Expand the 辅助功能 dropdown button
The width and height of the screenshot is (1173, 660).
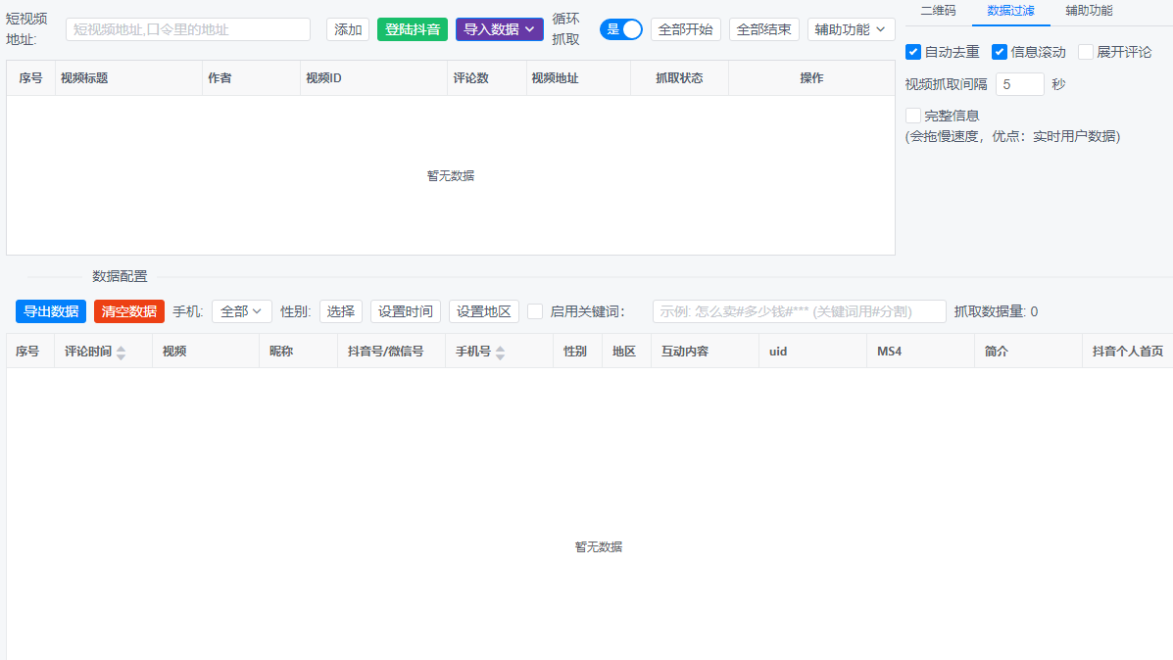[x=851, y=29]
